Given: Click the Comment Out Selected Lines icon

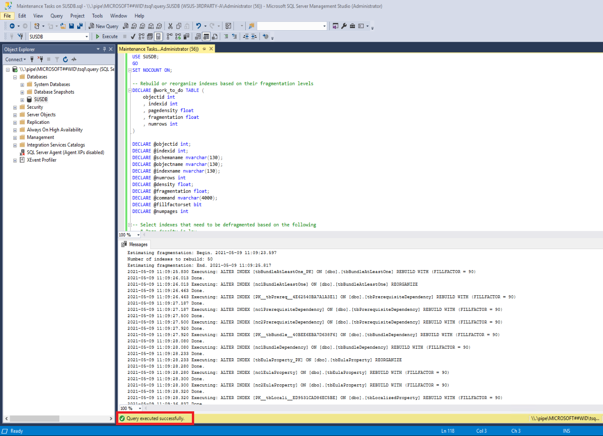Looking at the screenshot, I should (226, 36).
